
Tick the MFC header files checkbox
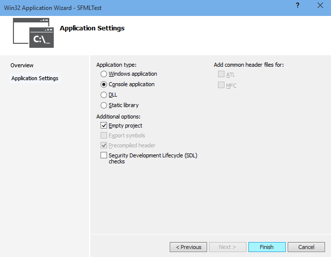click(x=221, y=85)
